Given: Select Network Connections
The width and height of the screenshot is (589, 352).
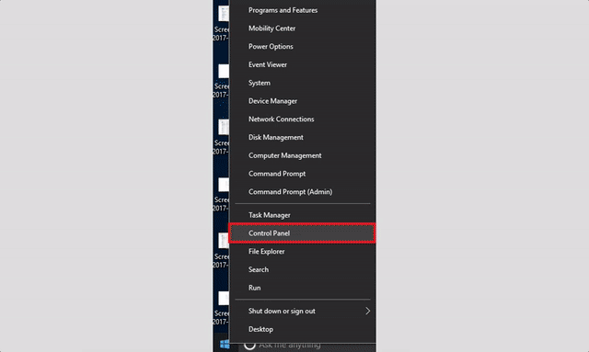Looking at the screenshot, I should 302,119.
